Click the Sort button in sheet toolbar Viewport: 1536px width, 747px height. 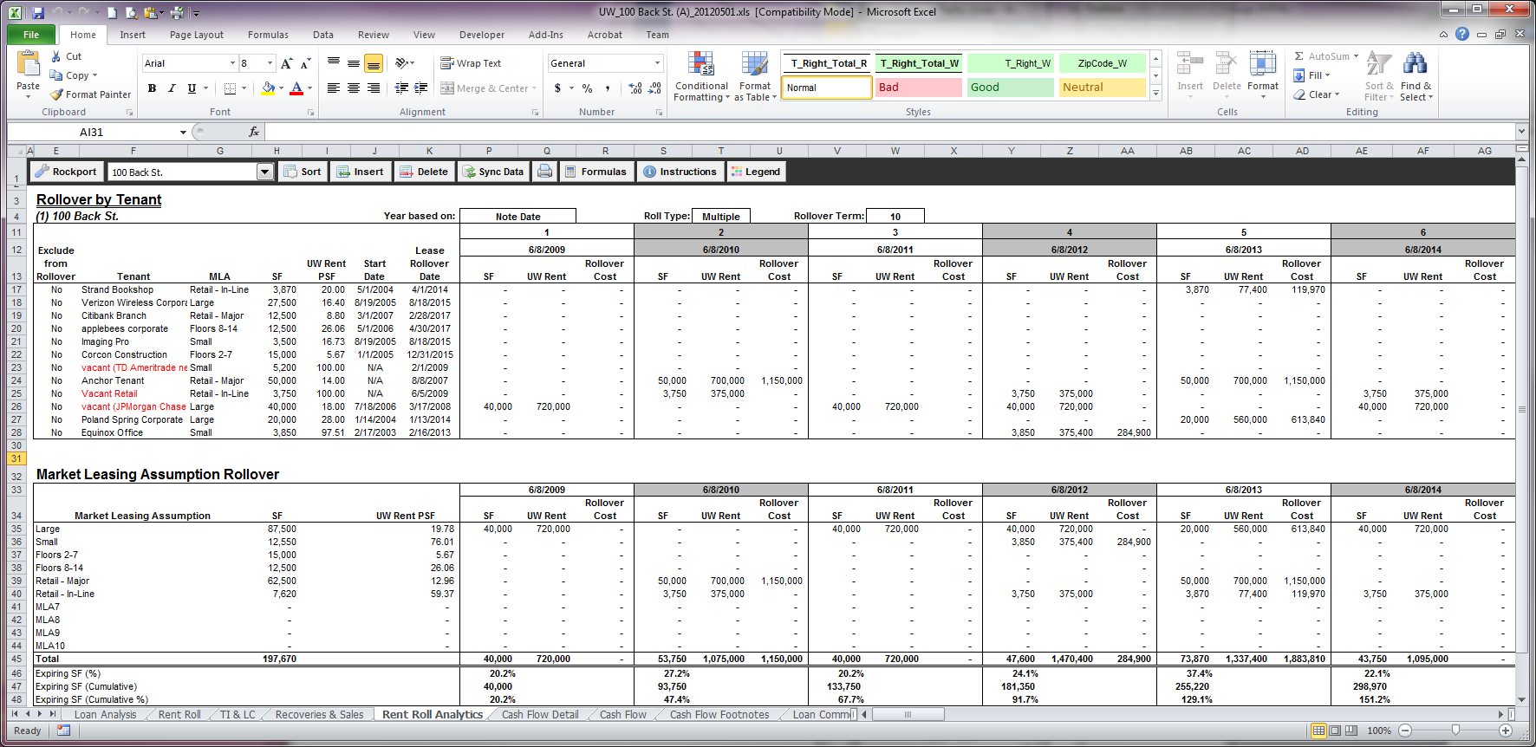point(303,172)
